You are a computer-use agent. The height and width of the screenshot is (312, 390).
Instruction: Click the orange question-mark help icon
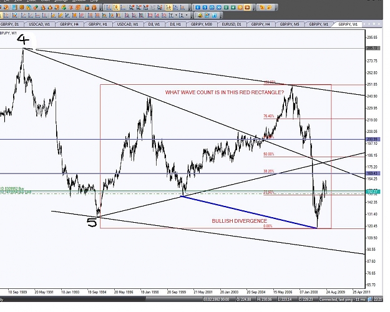coord(262,7)
